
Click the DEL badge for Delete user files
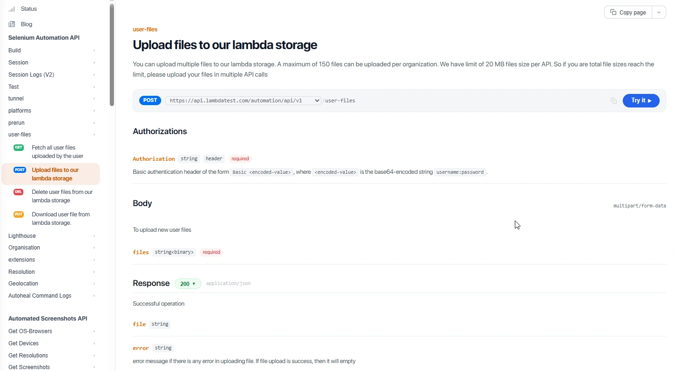[19, 192]
